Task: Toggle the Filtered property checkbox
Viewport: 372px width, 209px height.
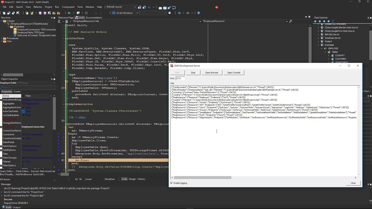Action: tap(23, 162)
